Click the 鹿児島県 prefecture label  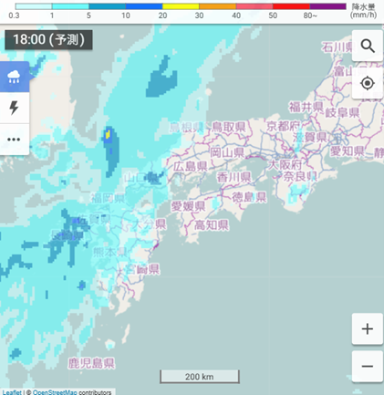tap(91, 363)
